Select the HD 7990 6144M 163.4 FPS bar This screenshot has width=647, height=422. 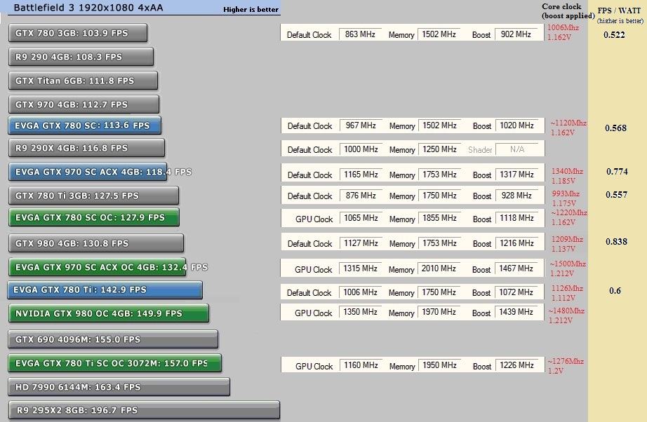click(119, 388)
